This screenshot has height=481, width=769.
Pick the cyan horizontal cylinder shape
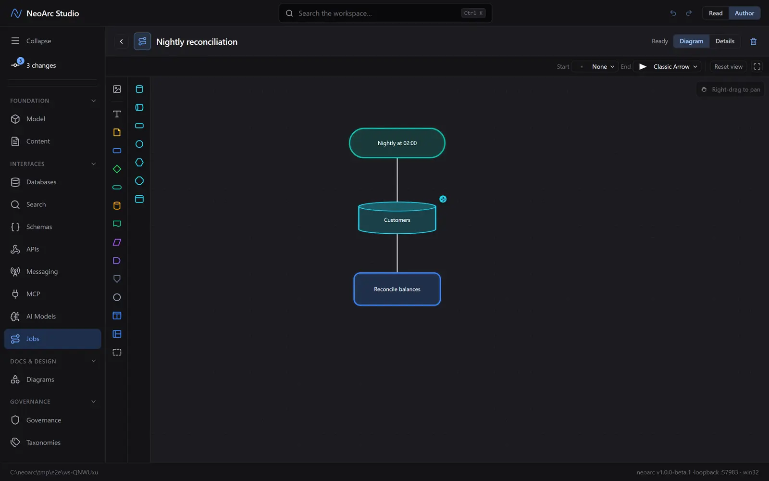pos(139,107)
